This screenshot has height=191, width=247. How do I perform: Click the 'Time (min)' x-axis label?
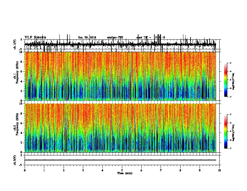point(125,173)
